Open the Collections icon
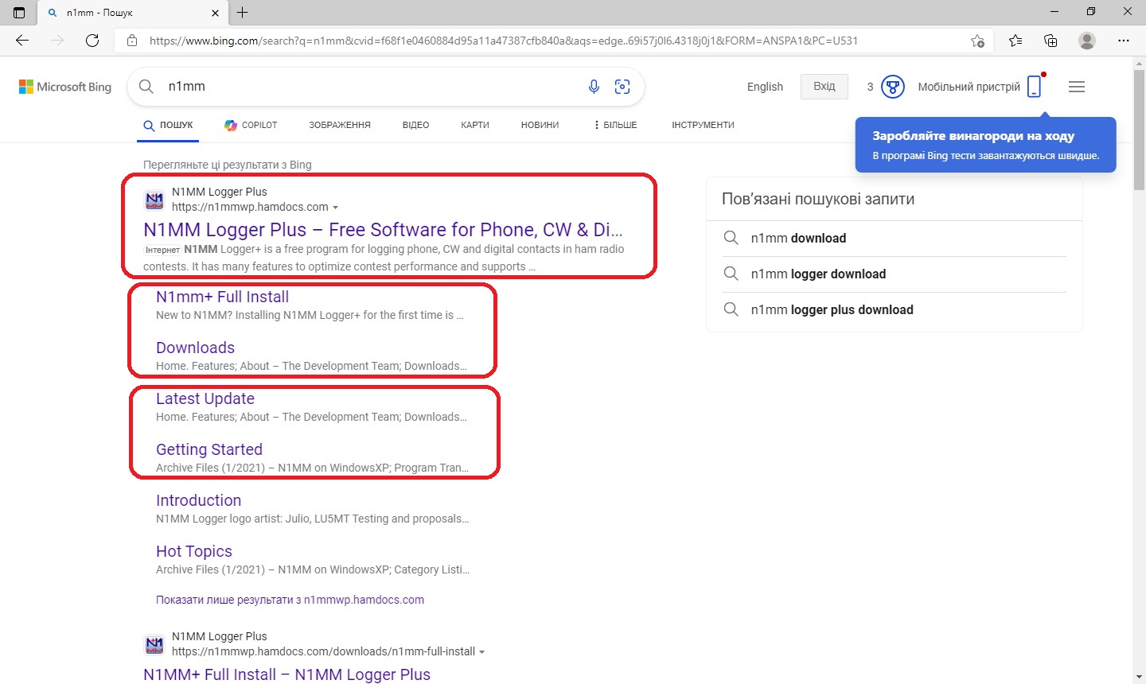 tap(1050, 41)
